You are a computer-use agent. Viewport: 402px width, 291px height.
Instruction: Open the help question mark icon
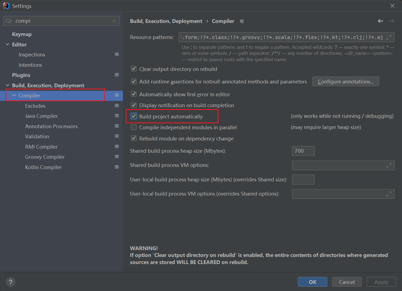[x=11, y=282]
